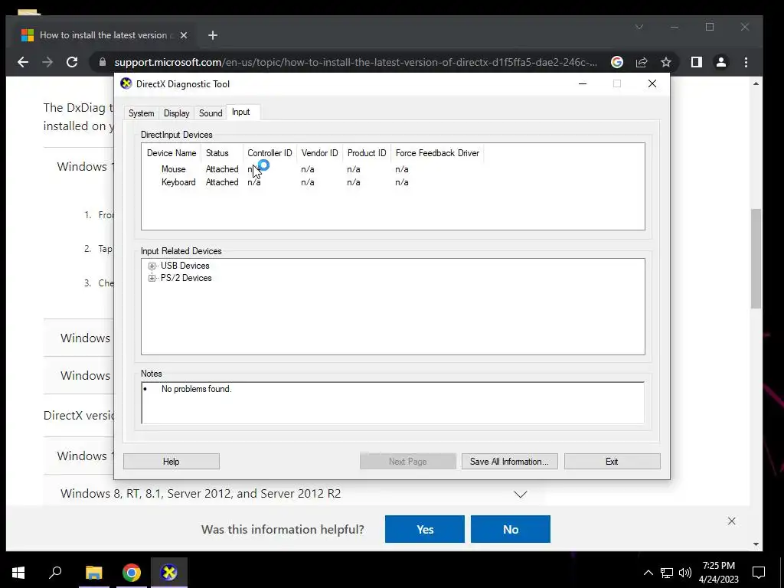Image resolution: width=784 pixels, height=588 pixels.
Task: Select the 'How to install the latest version' tab
Action: coord(102,35)
